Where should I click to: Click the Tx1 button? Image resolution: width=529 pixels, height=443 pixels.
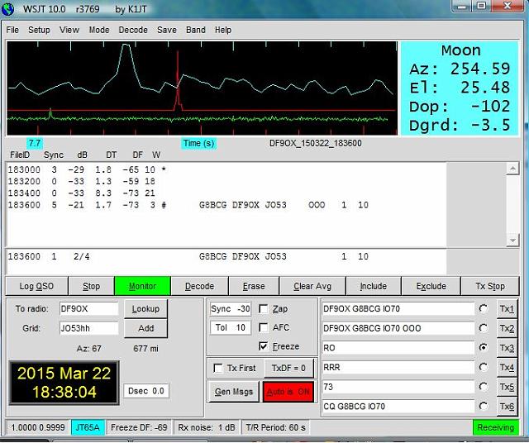(x=507, y=309)
